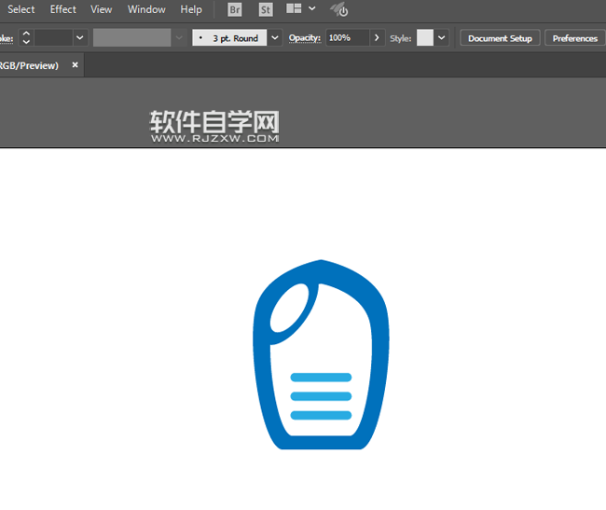
Task: Click the stroke weight stepper arrows
Action: pyautogui.click(x=26, y=38)
